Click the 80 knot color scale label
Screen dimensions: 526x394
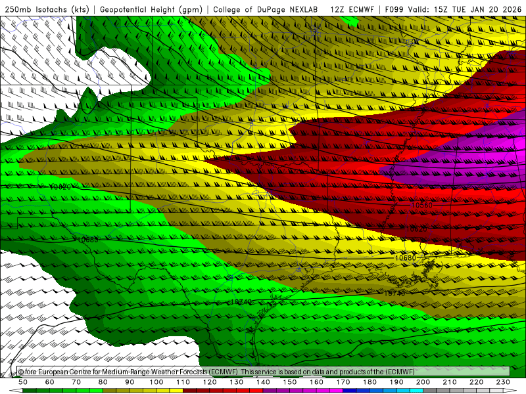click(x=103, y=382)
